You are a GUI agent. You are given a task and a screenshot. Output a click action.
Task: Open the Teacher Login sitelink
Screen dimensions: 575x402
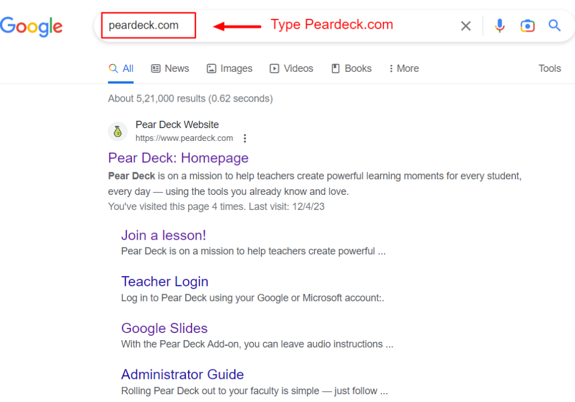(x=165, y=282)
